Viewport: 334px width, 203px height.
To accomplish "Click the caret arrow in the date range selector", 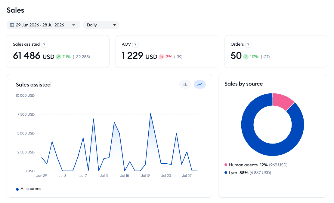I will [x=74, y=25].
